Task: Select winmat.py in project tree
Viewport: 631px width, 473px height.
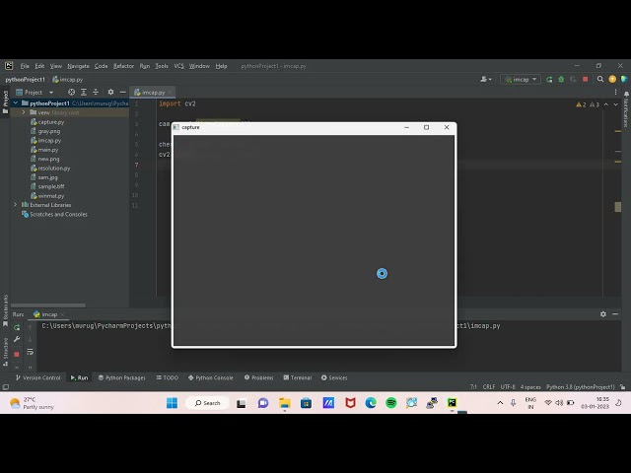Action: [x=51, y=196]
